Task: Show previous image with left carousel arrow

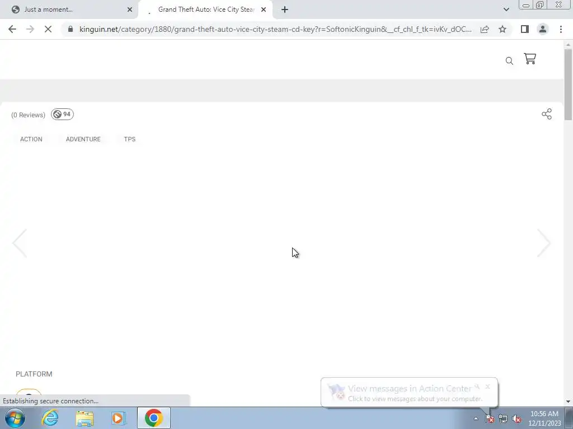Action: [20, 243]
